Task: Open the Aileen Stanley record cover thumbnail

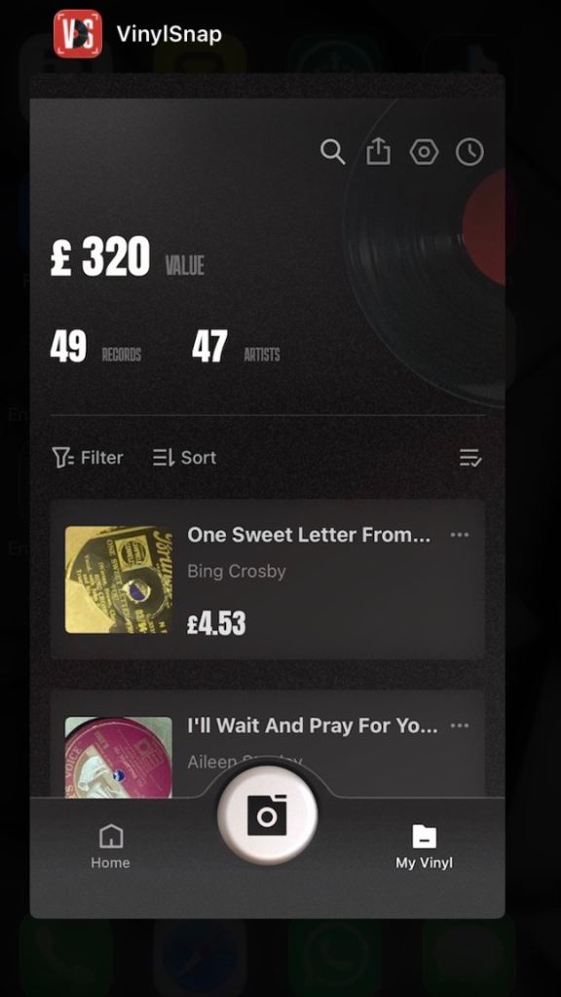Action: click(x=118, y=757)
